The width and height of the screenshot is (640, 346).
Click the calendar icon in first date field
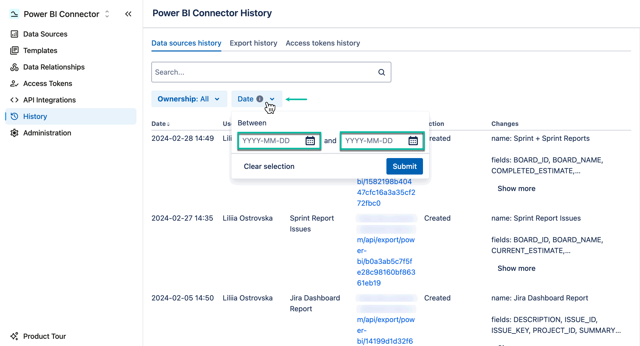(x=310, y=141)
